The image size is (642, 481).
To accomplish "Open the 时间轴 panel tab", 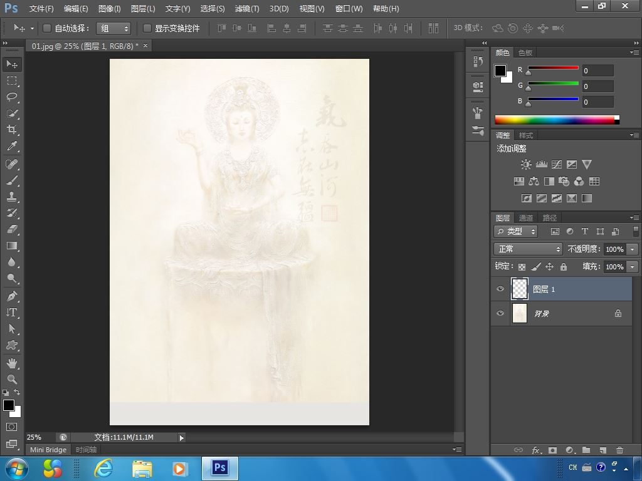I will [86, 450].
